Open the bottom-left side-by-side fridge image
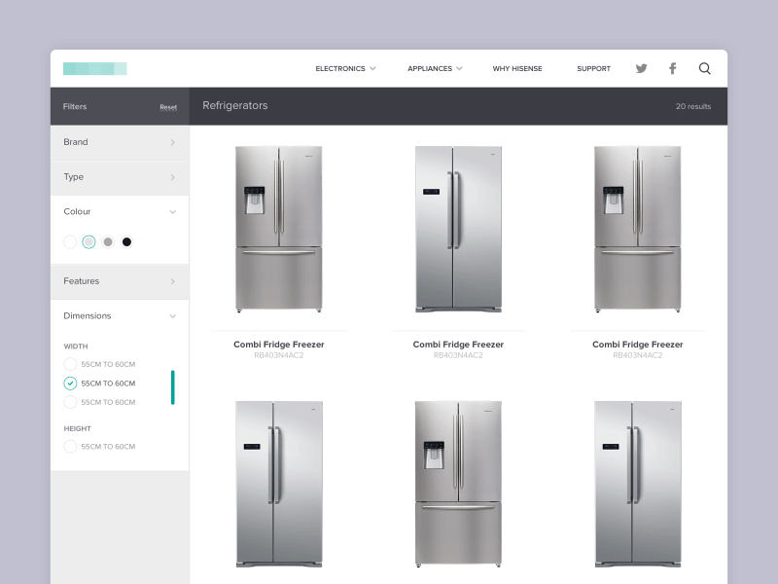 pos(279,484)
